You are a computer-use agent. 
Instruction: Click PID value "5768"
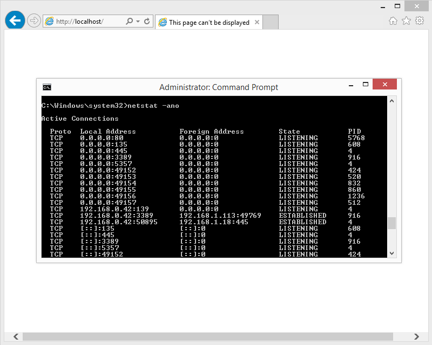click(356, 138)
